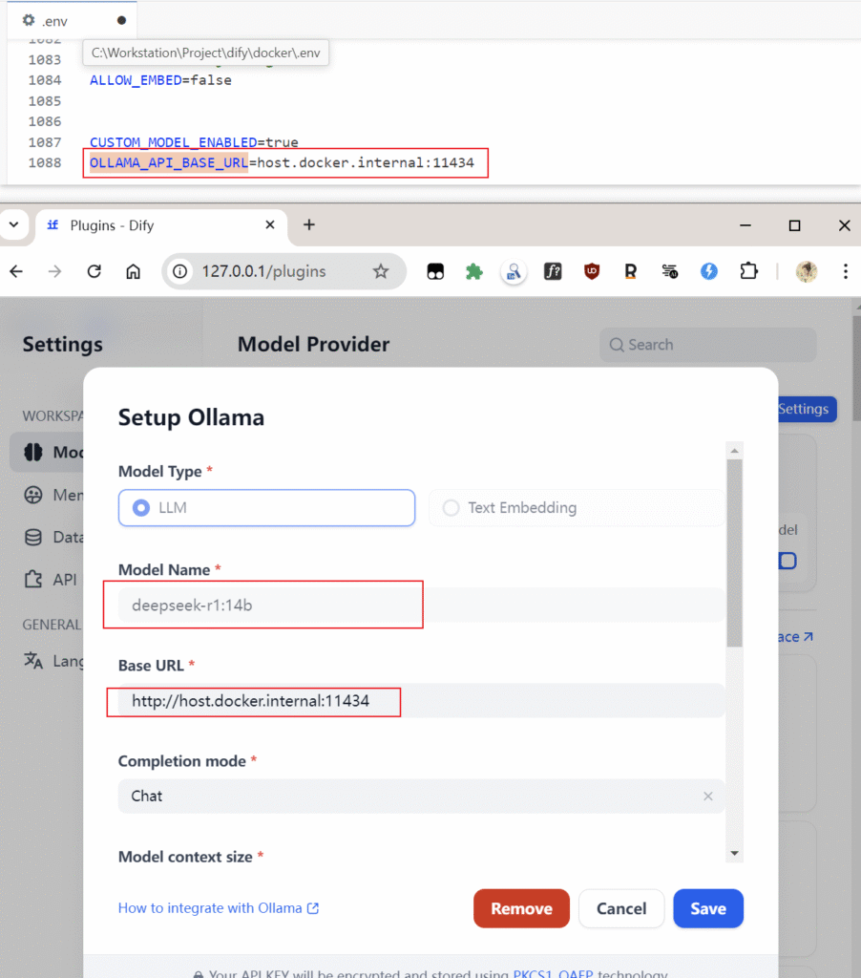Click the uBlock Origin extension icon
This screenshot has width=861, height=978.
(592, 271)
